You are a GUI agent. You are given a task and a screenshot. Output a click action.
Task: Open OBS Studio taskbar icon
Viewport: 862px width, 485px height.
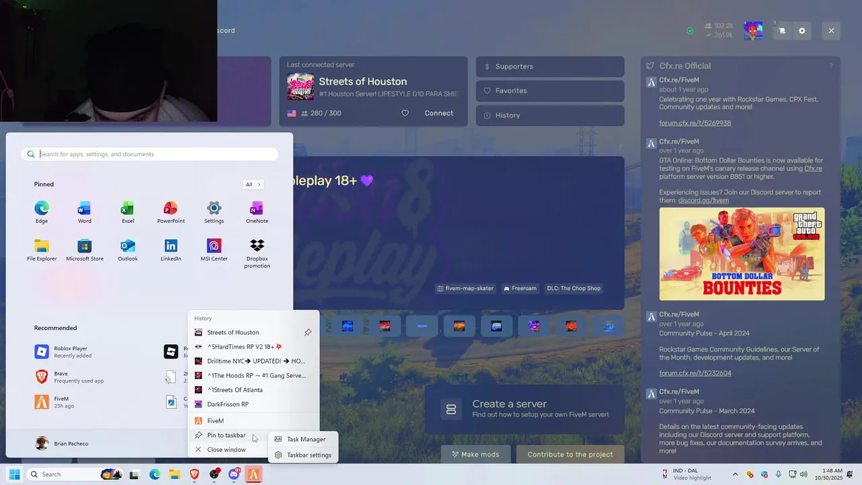tap(215, 474)
